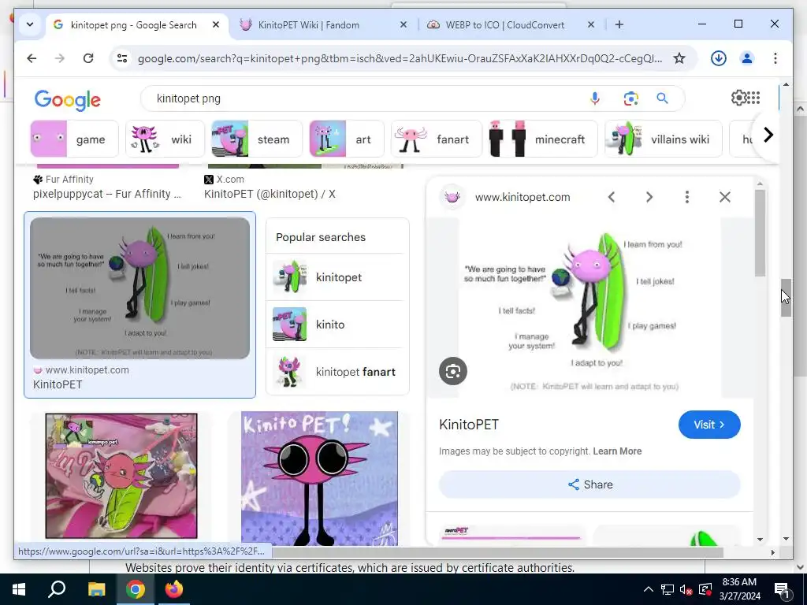The height and width of the screenshot is (605, 807).
Task: Close the CloudConvert tab
Action: (591, 24)
